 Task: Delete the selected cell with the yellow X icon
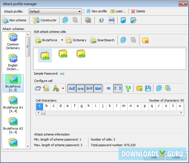pyautogui.click(x=145, y=40)
